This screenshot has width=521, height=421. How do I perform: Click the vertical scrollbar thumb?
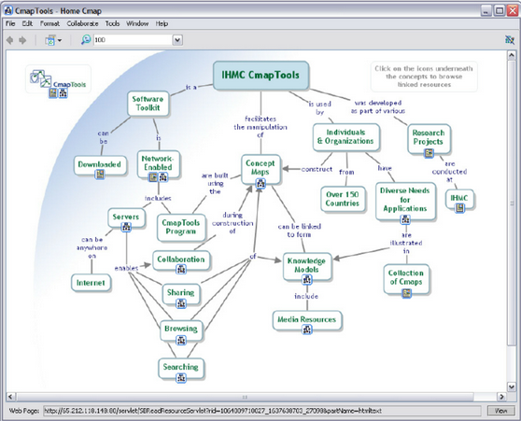pos(512,203)
